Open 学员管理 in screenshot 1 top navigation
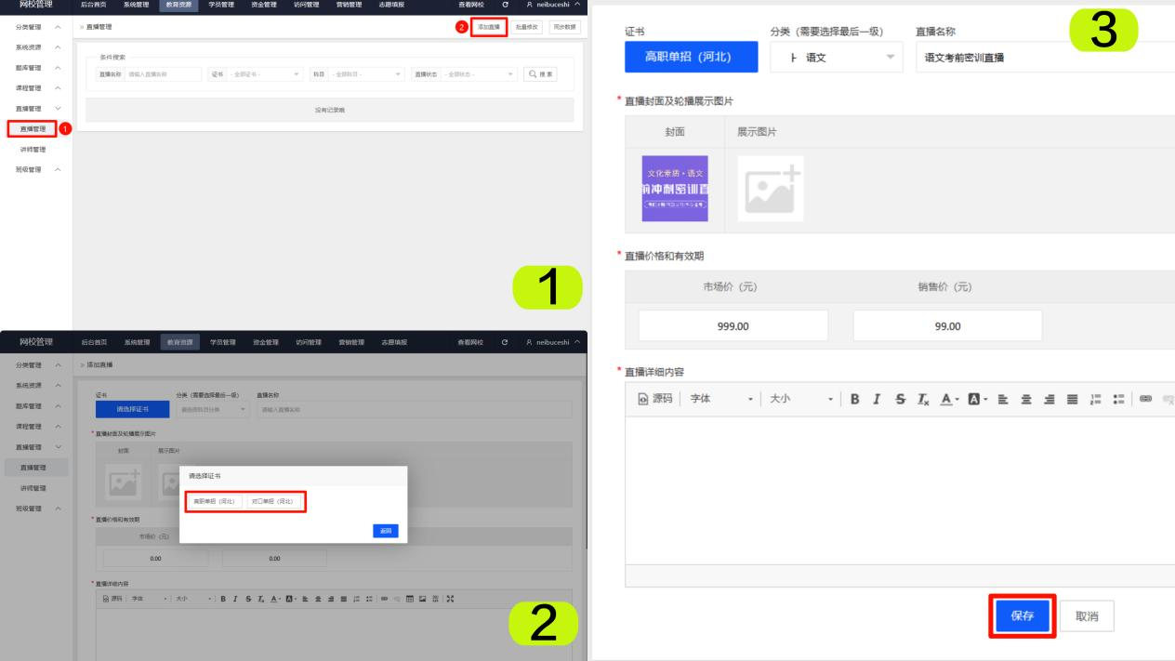1175x661 pixels. coord(221,6)
